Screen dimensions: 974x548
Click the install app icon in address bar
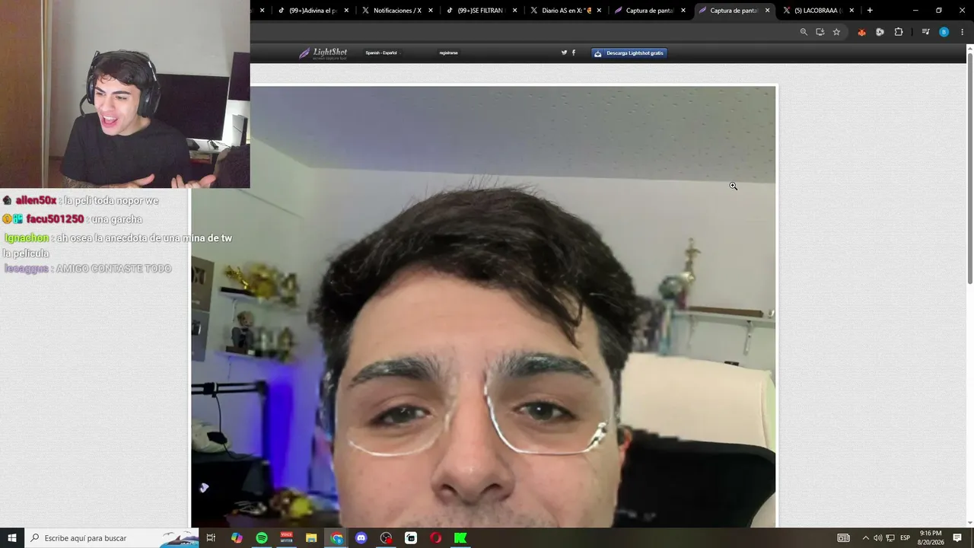pos(820,32)
